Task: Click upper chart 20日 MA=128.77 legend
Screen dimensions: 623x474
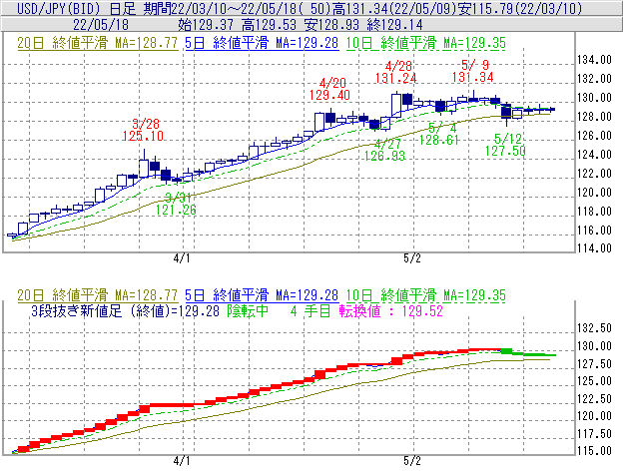Action: click(x=98, y=43)
